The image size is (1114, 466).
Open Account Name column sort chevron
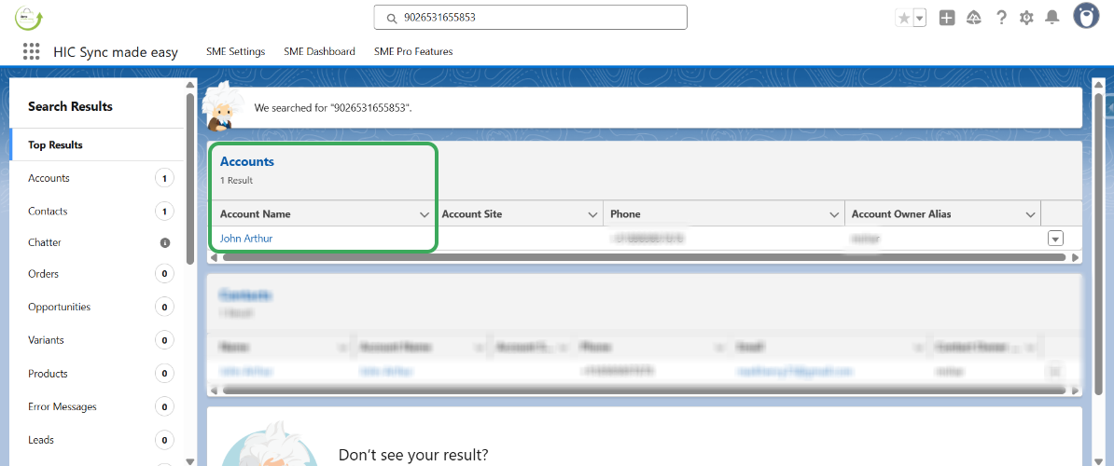click(425, 214)
